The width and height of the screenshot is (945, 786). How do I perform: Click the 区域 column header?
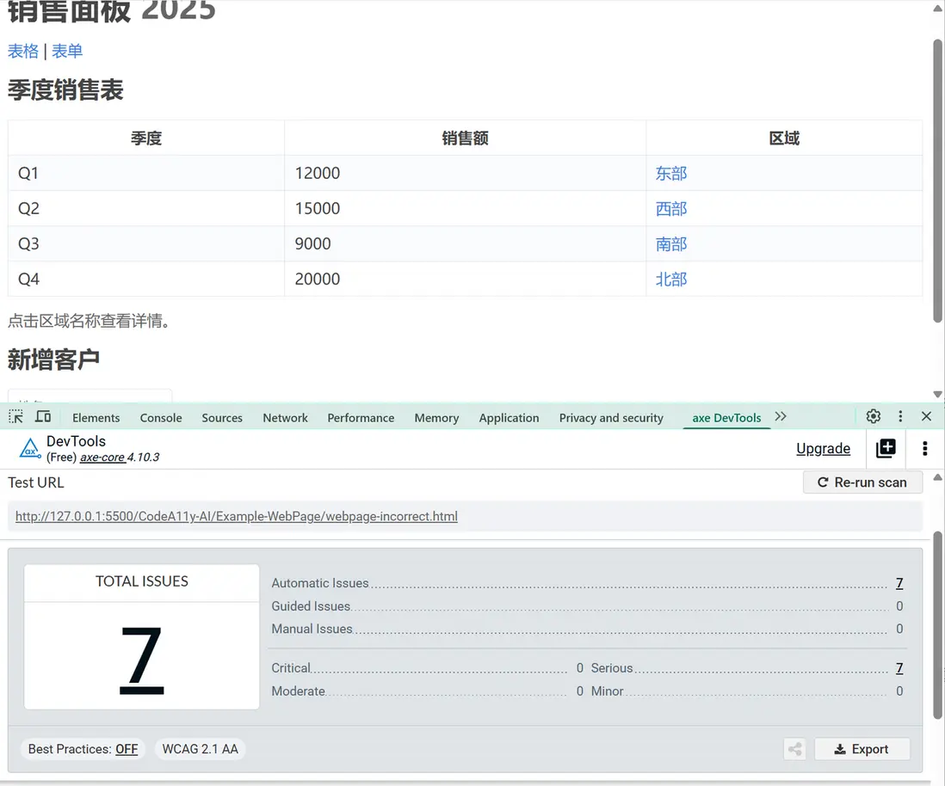784,138
